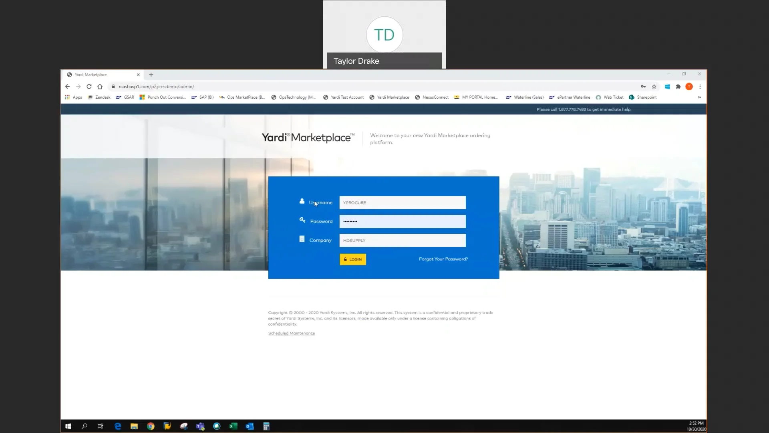Image resolution: width=769 pixels, height=433 pixels.
Task: Click the Username input field
Action: click(x=403, y=202)
